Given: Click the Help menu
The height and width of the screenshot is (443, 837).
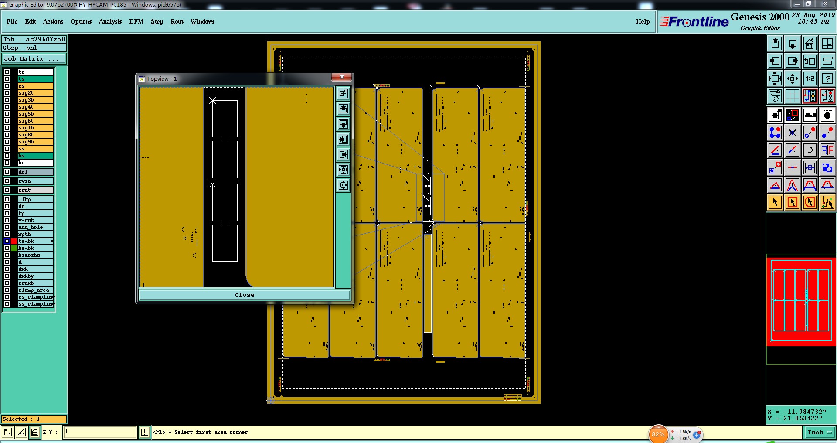Looking at the screenshot, I should pos(643,21).
